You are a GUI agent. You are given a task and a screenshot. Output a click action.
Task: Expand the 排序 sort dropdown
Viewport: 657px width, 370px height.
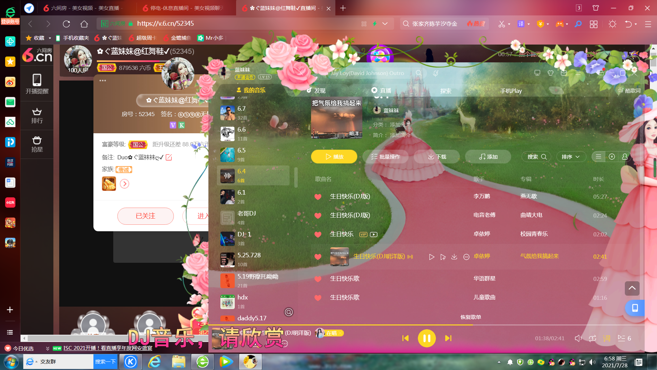(571, 157)
